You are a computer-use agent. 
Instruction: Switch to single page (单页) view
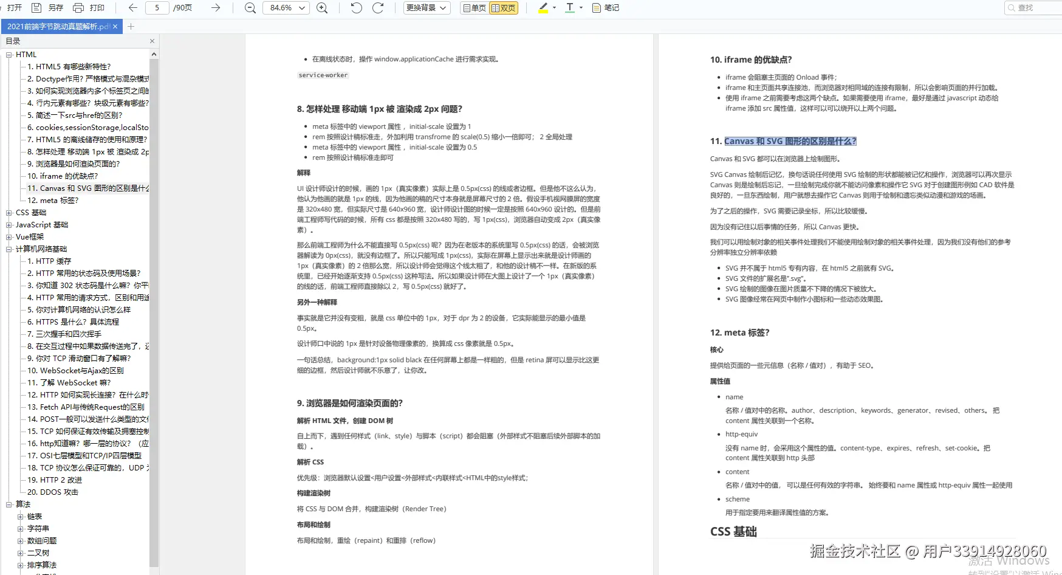click(x=474, y=8)
